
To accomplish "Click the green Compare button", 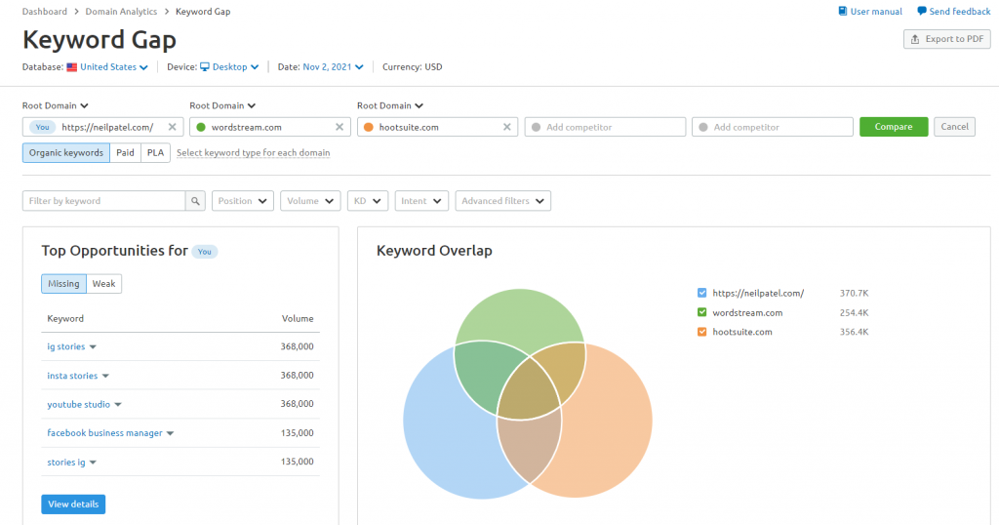I will pyautogui.click(x=894, y=127).
